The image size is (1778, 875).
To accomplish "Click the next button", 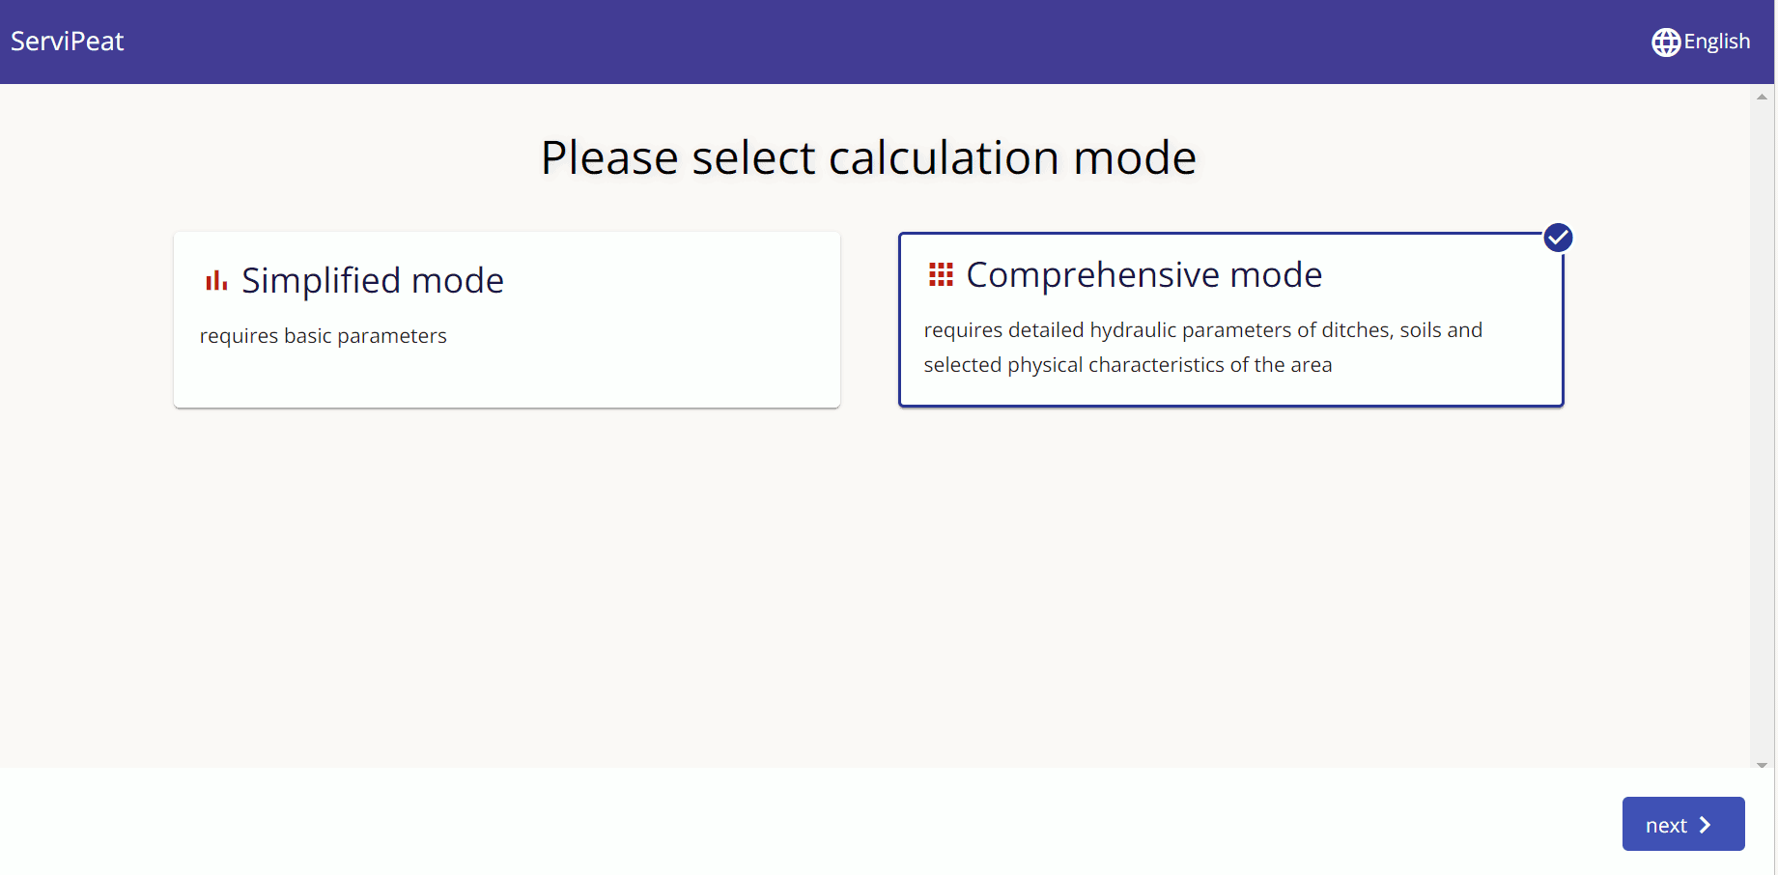I will coord(1683,824).
